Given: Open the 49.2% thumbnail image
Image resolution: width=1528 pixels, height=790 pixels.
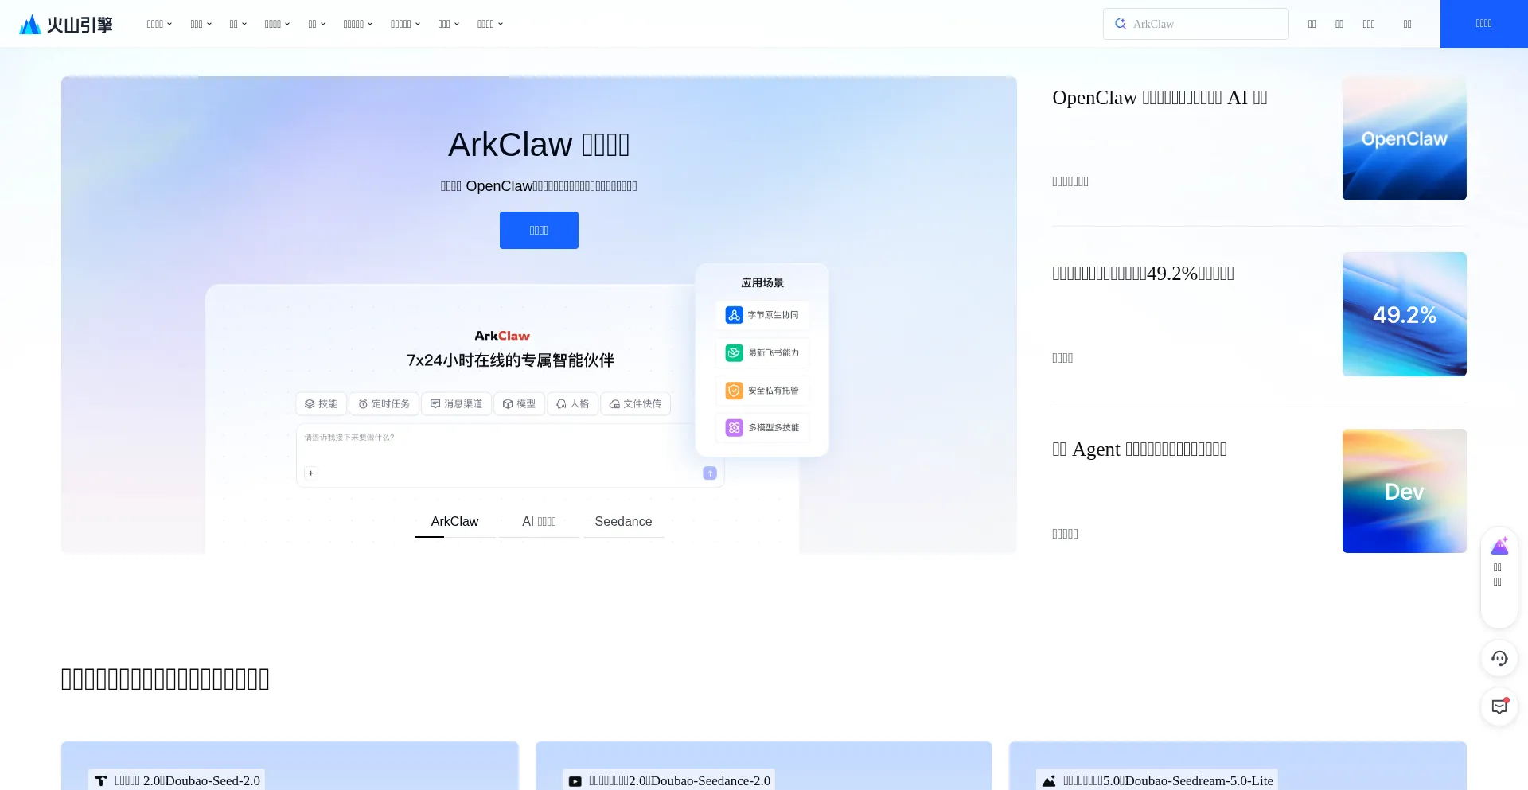Looking at the screenshot, I should coord(1404,314).
